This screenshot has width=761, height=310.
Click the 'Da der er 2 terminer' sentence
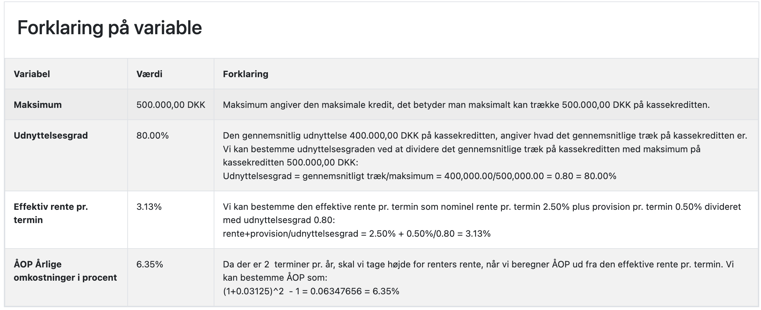[478, 271]
